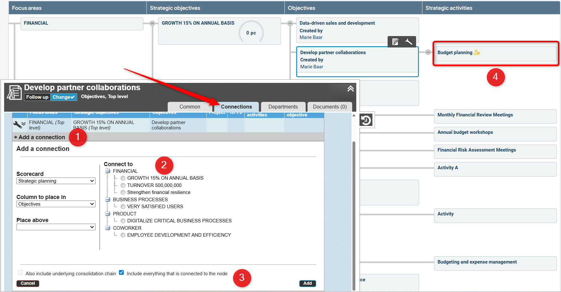Viewport: 561px width, 292px height.
Task: Open the Scorecard dropdown
Action: pos(56,181)
